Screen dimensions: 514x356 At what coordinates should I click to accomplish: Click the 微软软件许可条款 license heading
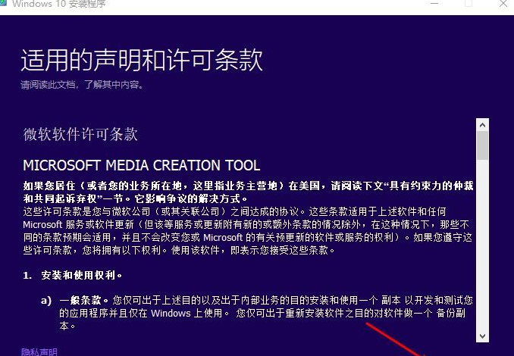tap(80, 134)
